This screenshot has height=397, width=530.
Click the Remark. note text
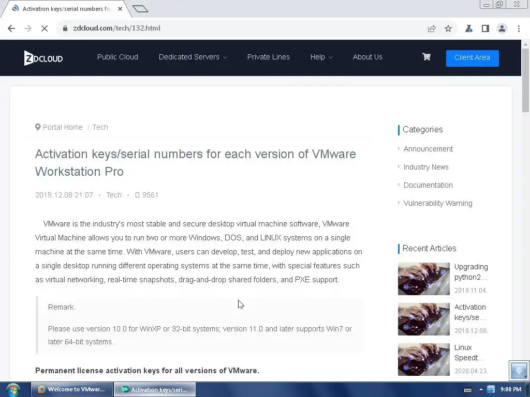tap(62, 307)
